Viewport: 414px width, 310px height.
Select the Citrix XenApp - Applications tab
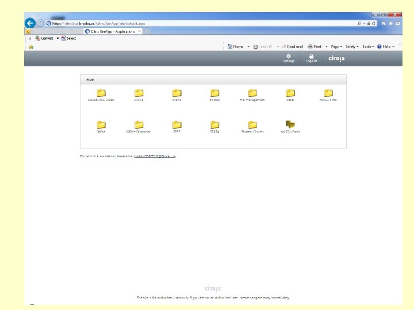tap(113, 32)
